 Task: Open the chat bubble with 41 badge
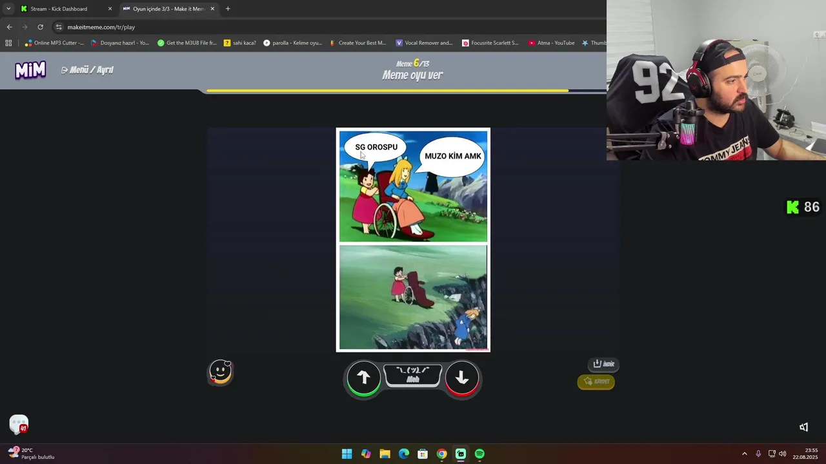point(19,424)
